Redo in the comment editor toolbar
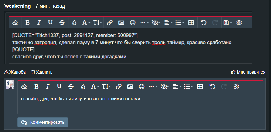271x132 pixels. point(224,86)
